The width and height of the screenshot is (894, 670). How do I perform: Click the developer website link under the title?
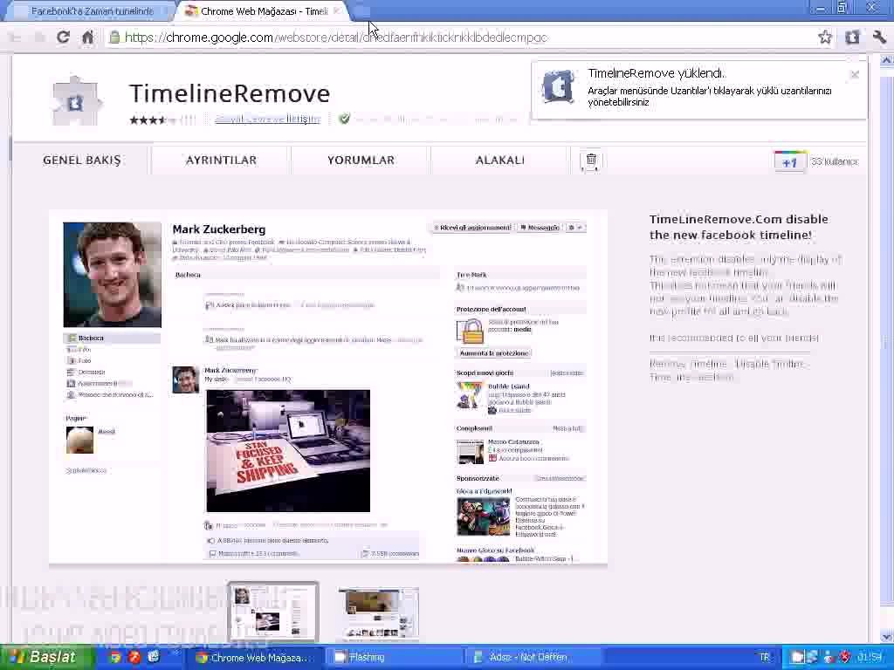click(267, 119)
